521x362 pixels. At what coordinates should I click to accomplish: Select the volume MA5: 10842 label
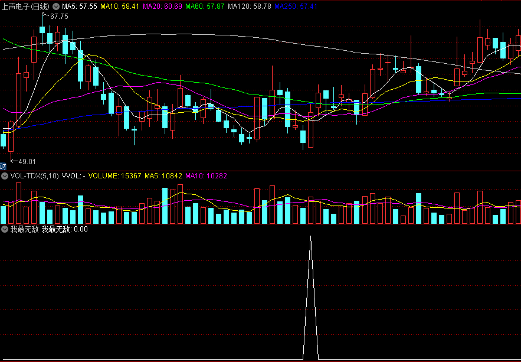[x=163, y=176]
